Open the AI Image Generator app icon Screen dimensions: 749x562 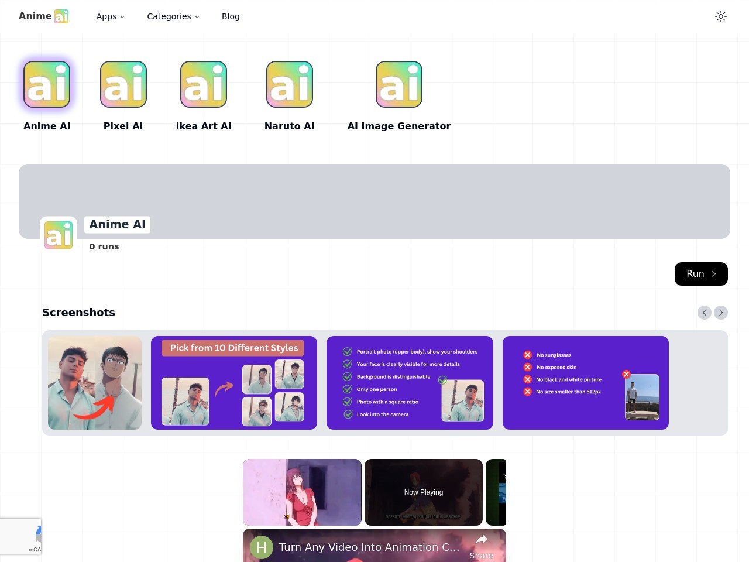click(x=398, y=84)
